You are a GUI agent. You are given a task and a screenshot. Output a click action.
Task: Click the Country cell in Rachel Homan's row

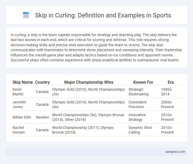click(42, 130)
